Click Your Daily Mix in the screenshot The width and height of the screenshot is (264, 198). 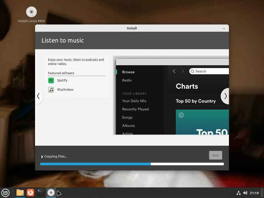click(x=134, y=101)
